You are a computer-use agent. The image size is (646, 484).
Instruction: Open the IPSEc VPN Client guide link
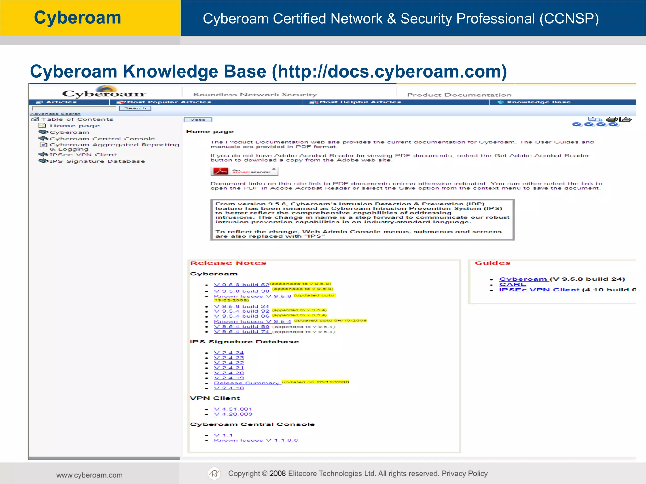click(x=540, y=290)
